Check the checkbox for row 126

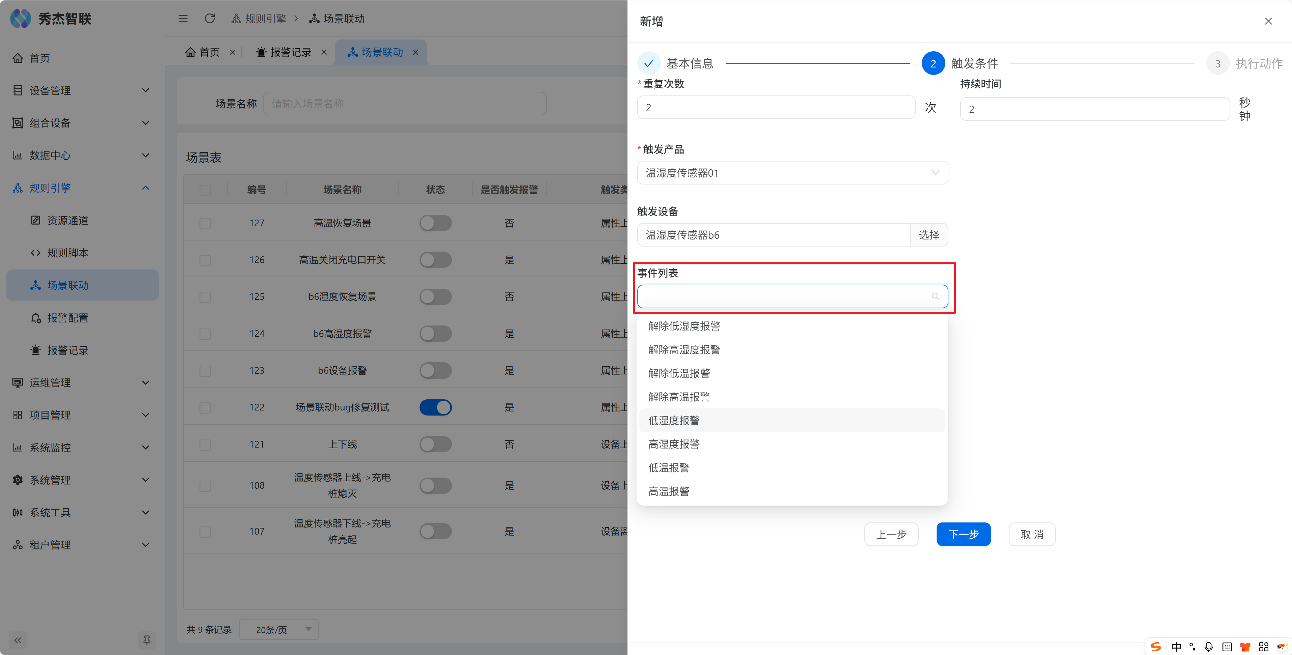pos(205,260)
